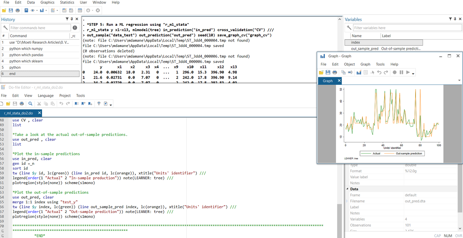Open file icon in main Stata toolbar

click(x=5, y=10)
